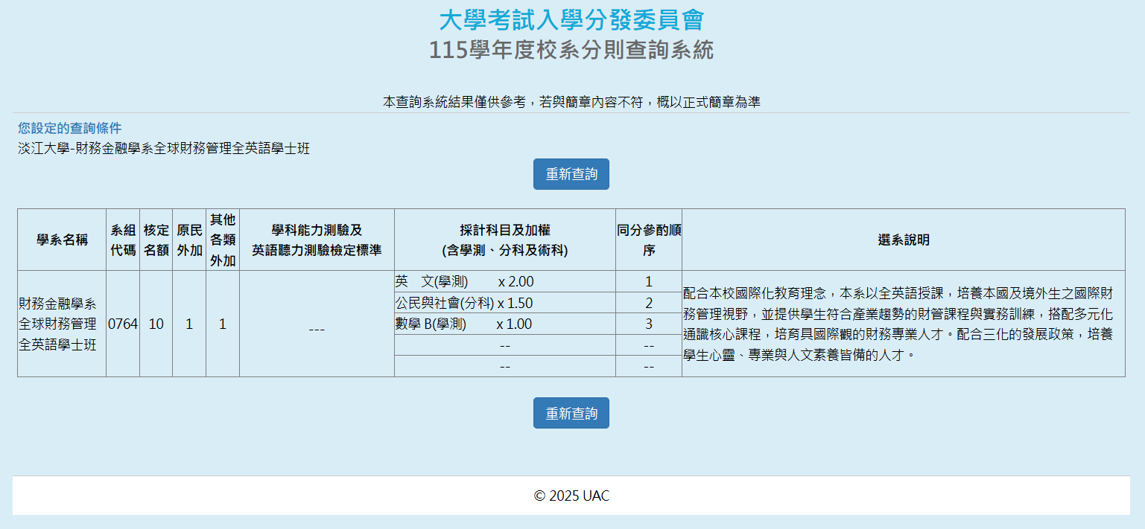Click the 原民外加 column header
Image resolution: width=1145 pixels, height=529 pixels.
click(x=189, y=240)
